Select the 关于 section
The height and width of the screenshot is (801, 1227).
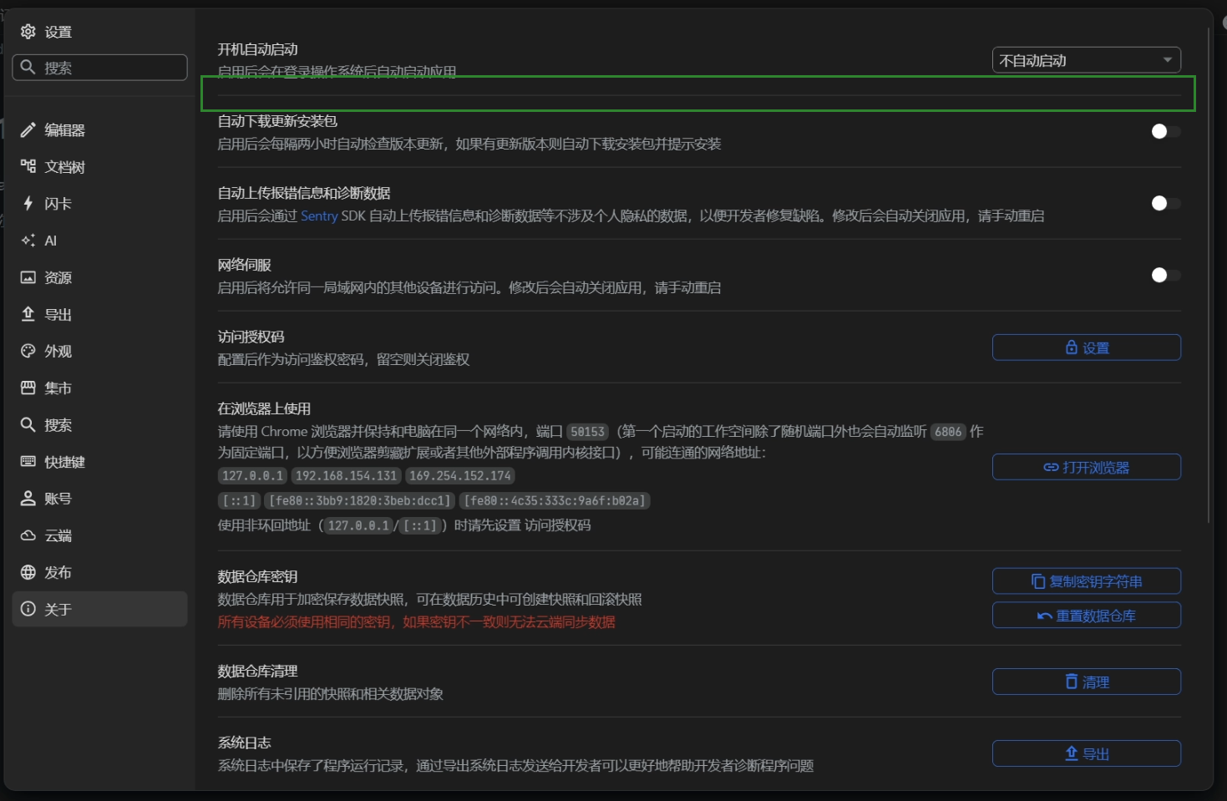[100, 609]
